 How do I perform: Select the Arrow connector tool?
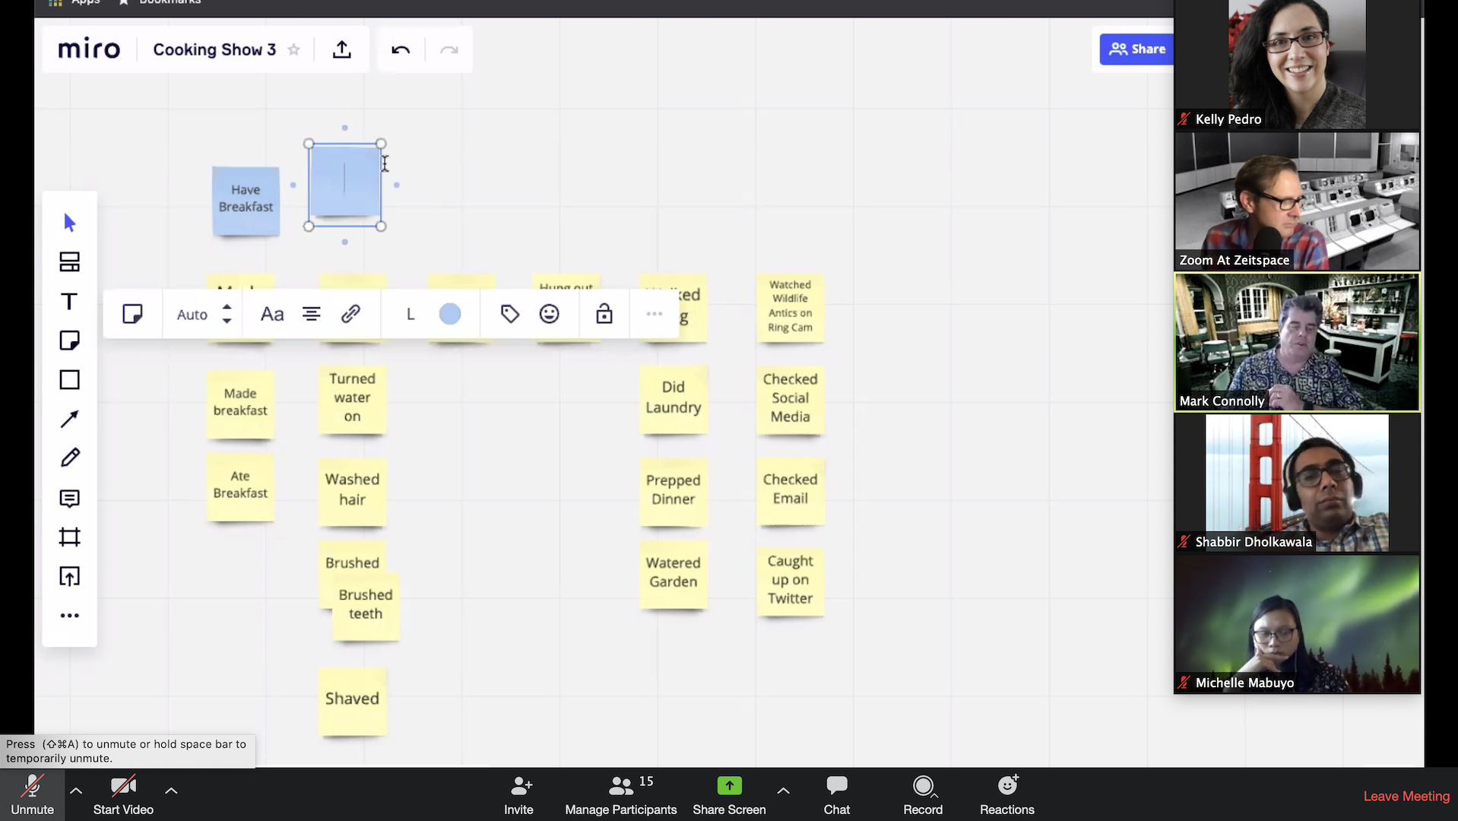click(69, 419)
